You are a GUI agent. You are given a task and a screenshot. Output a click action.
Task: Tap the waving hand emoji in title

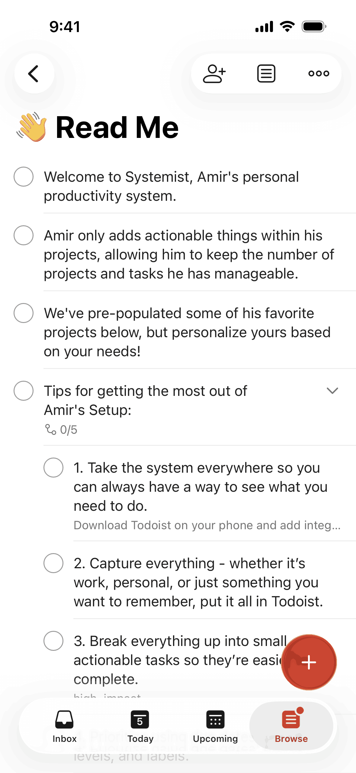[x=32, y=127]
